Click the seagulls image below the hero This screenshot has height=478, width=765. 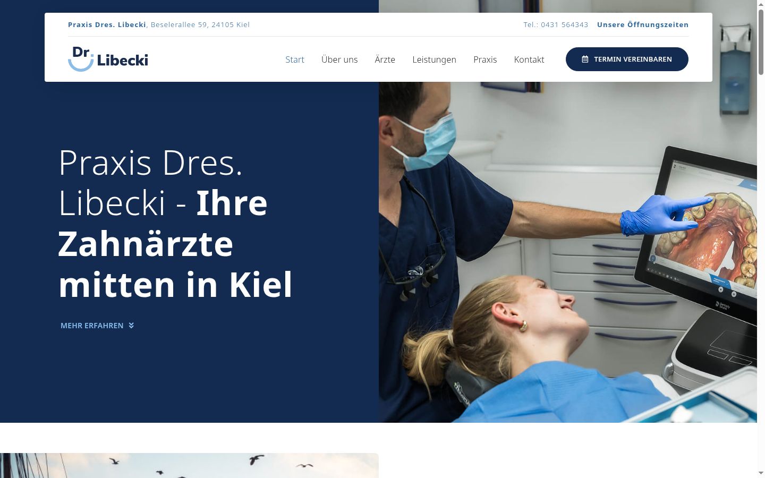click(189, 465)
